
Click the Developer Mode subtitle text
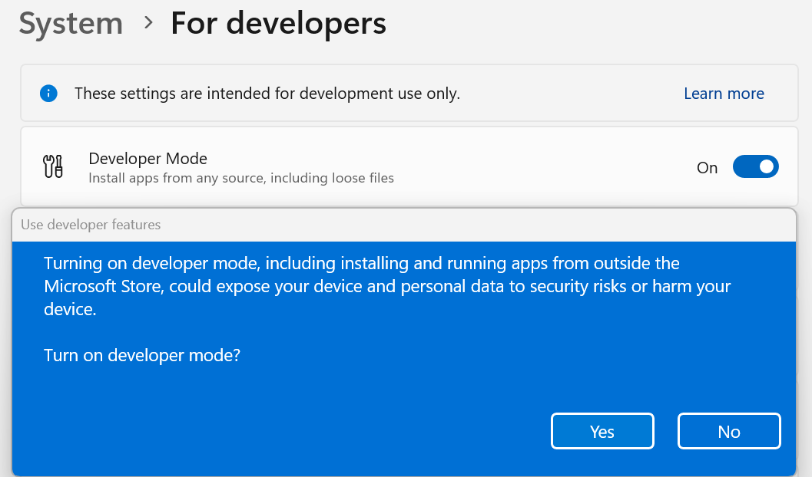coord(240,178)
